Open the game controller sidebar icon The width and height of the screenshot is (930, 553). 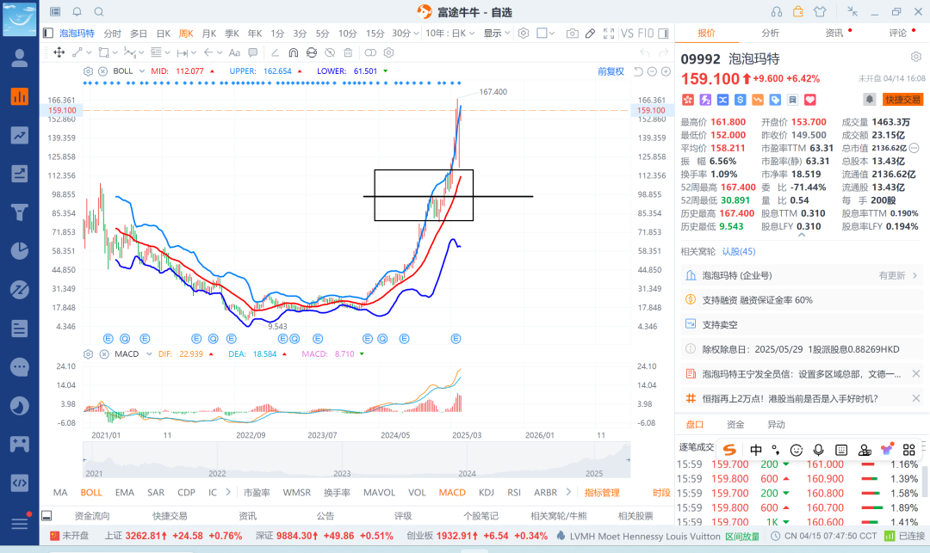[20, 444]
